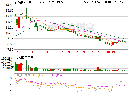The width and height of the screenshot is (132, 93).
Task: Click the gray 5PMA legend color marker
Action: (89, 2)
